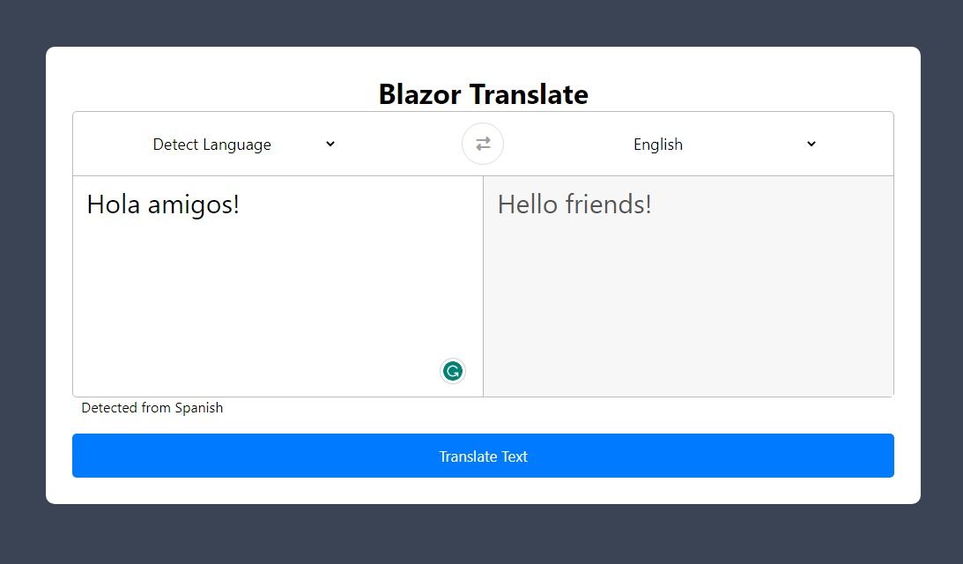Open the English target language dropdown

tap(725, 145)
